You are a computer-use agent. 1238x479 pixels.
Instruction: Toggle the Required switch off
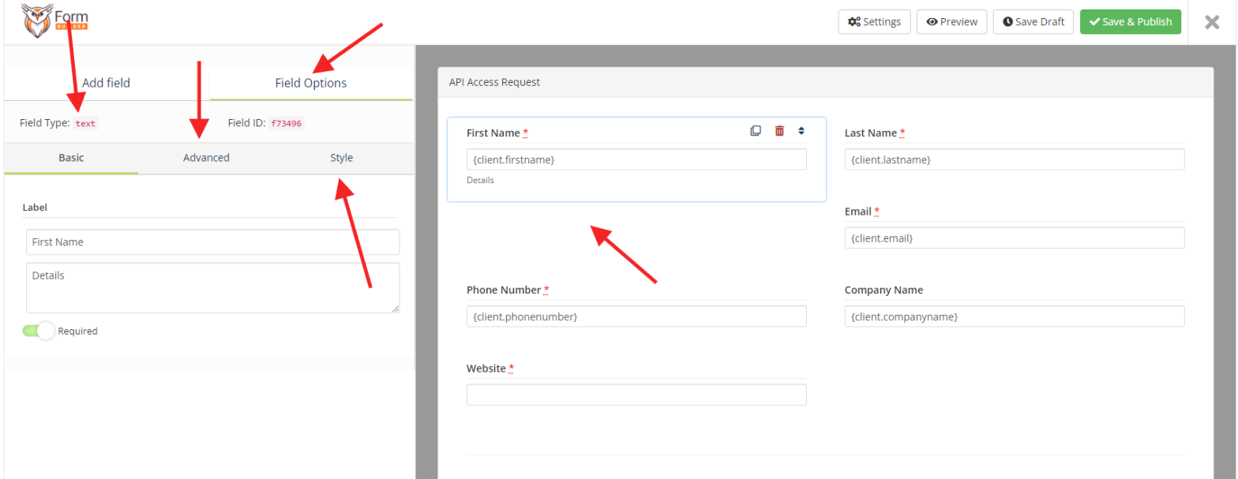[x=39, y=331]
